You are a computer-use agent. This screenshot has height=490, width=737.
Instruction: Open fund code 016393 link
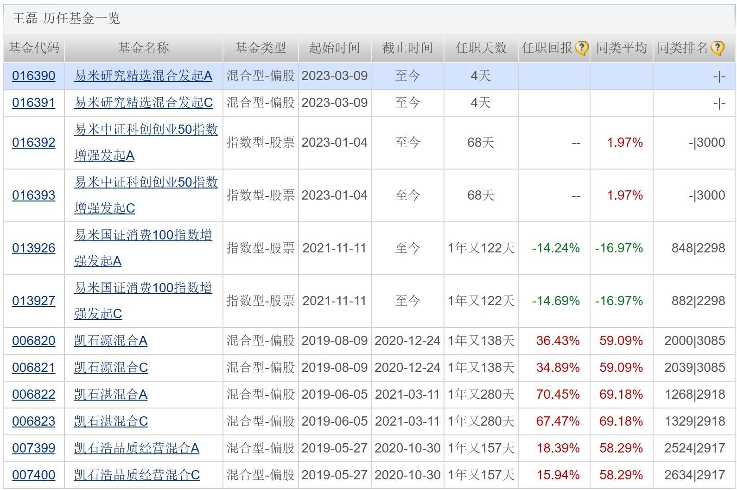point(34,195)
